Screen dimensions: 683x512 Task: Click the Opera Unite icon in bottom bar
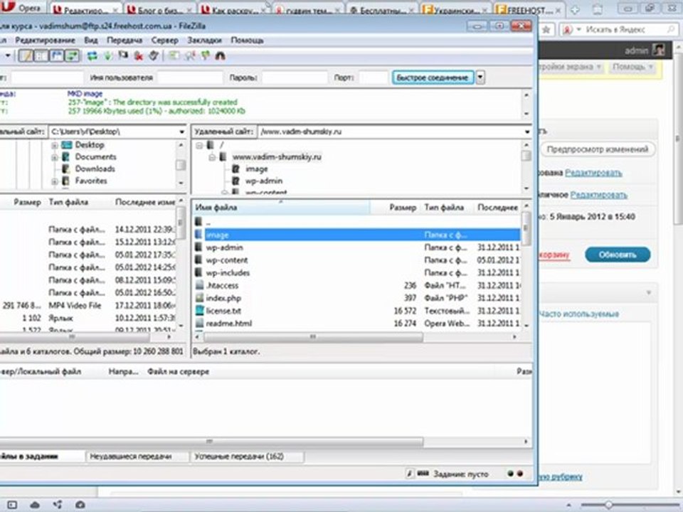[58, 505]
